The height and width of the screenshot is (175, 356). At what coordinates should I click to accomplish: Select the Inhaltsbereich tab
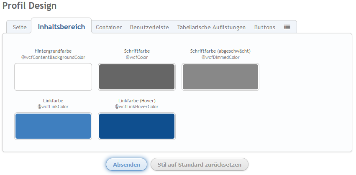[x=61, y=27]
